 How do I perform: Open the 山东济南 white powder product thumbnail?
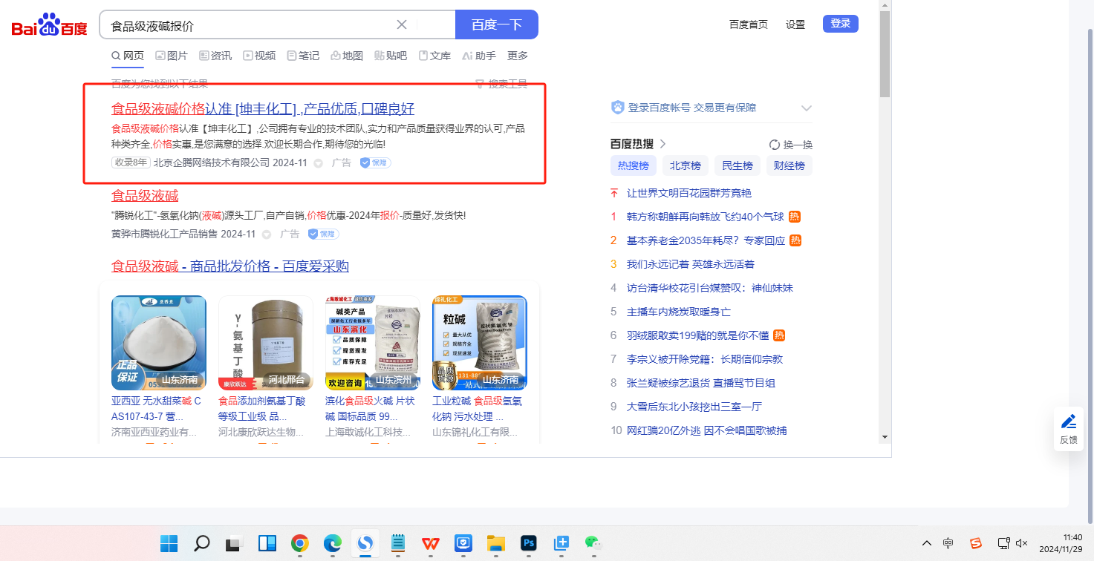[159, 343]
